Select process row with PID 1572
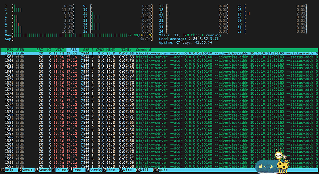319x174 pixels. [x=159, y=86]
